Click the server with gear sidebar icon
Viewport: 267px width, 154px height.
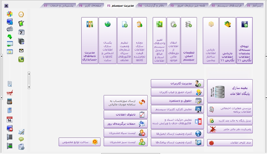(x=21, y=147)
